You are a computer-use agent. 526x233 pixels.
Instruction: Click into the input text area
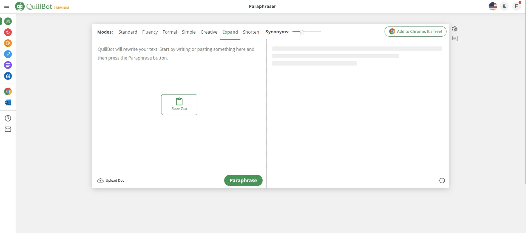click(179, 107)
